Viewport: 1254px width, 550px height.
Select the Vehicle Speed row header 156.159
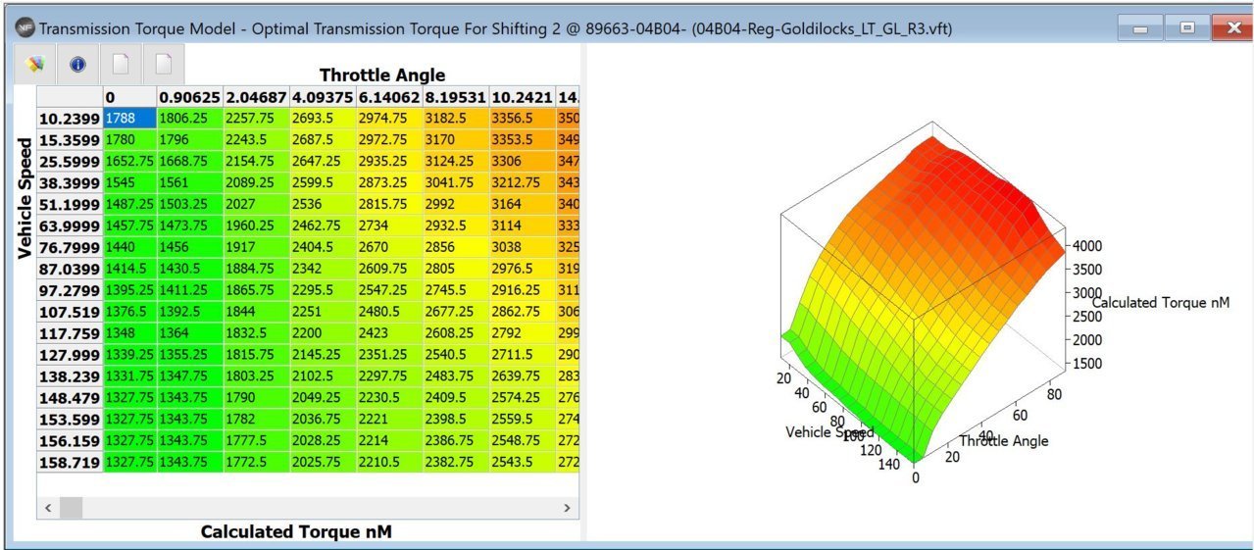[x=70, y=440]
